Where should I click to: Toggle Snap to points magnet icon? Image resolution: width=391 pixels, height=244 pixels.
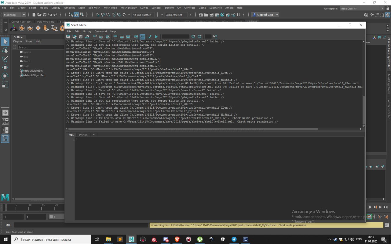tap(108, 15)
